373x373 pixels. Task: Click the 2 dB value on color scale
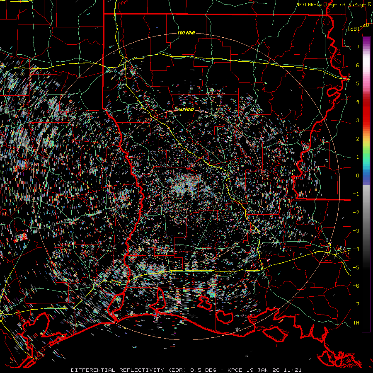coord(358,139)
